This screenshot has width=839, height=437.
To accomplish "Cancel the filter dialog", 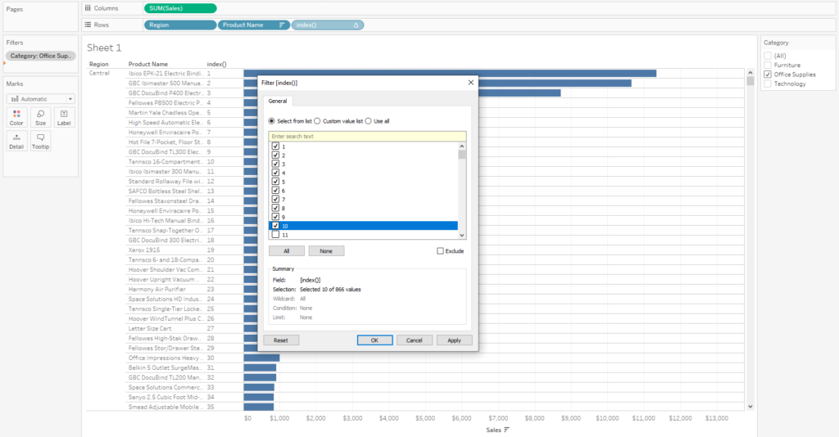I will click(414, 340).
